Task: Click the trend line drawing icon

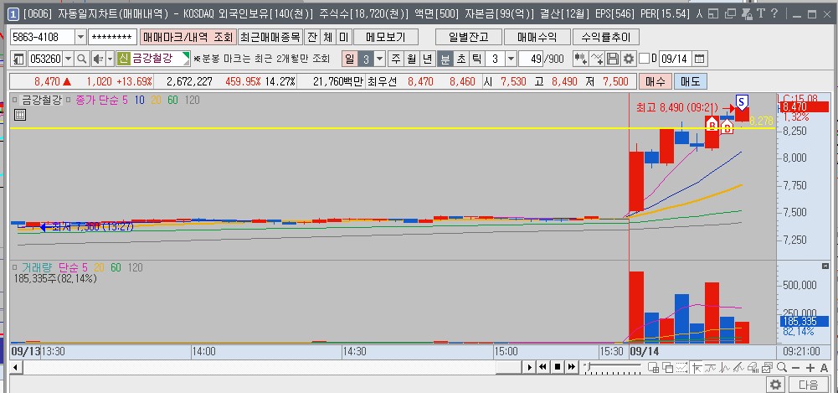Action: pyautogui.click(x=711, y=367)
